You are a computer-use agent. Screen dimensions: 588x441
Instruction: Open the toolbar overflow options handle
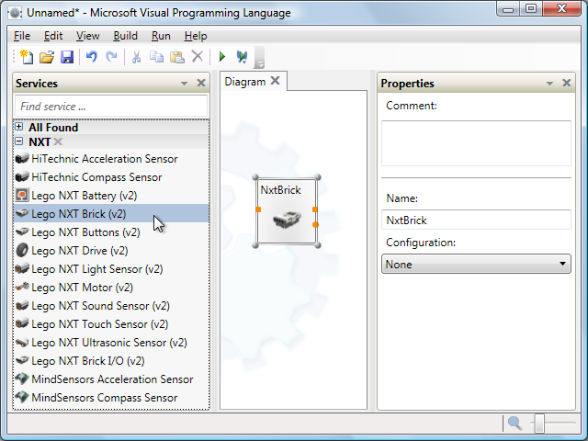pyautogui.click(x=259, y=57)
